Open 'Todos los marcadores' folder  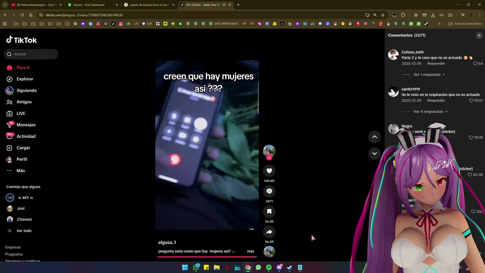click(465, 24)
